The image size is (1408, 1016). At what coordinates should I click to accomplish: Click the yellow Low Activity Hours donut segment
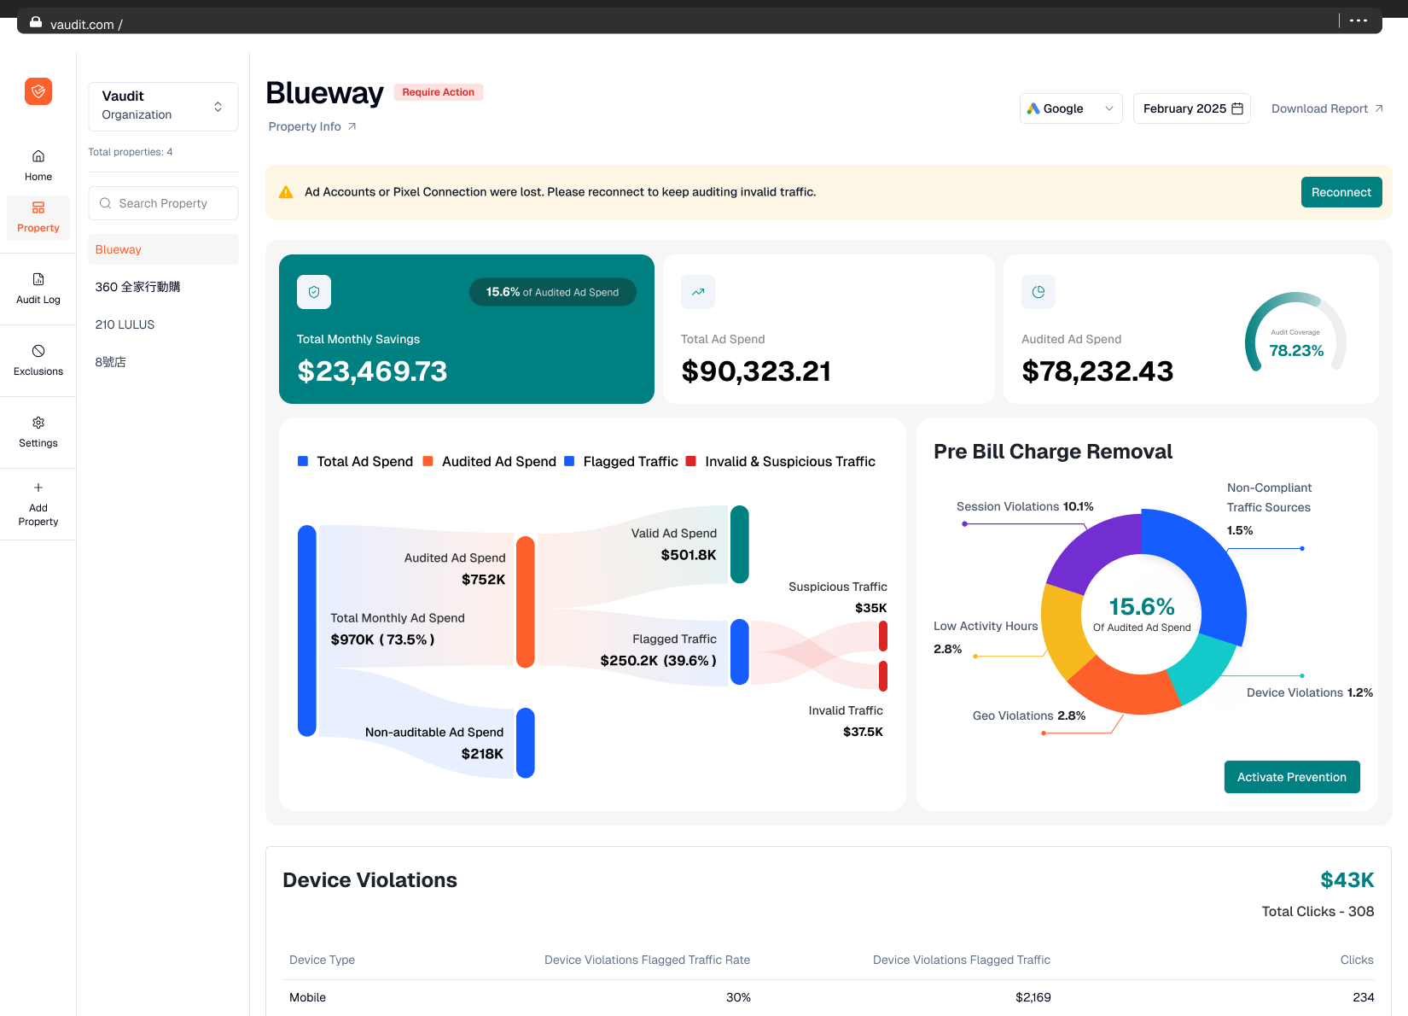[1065, 629]
